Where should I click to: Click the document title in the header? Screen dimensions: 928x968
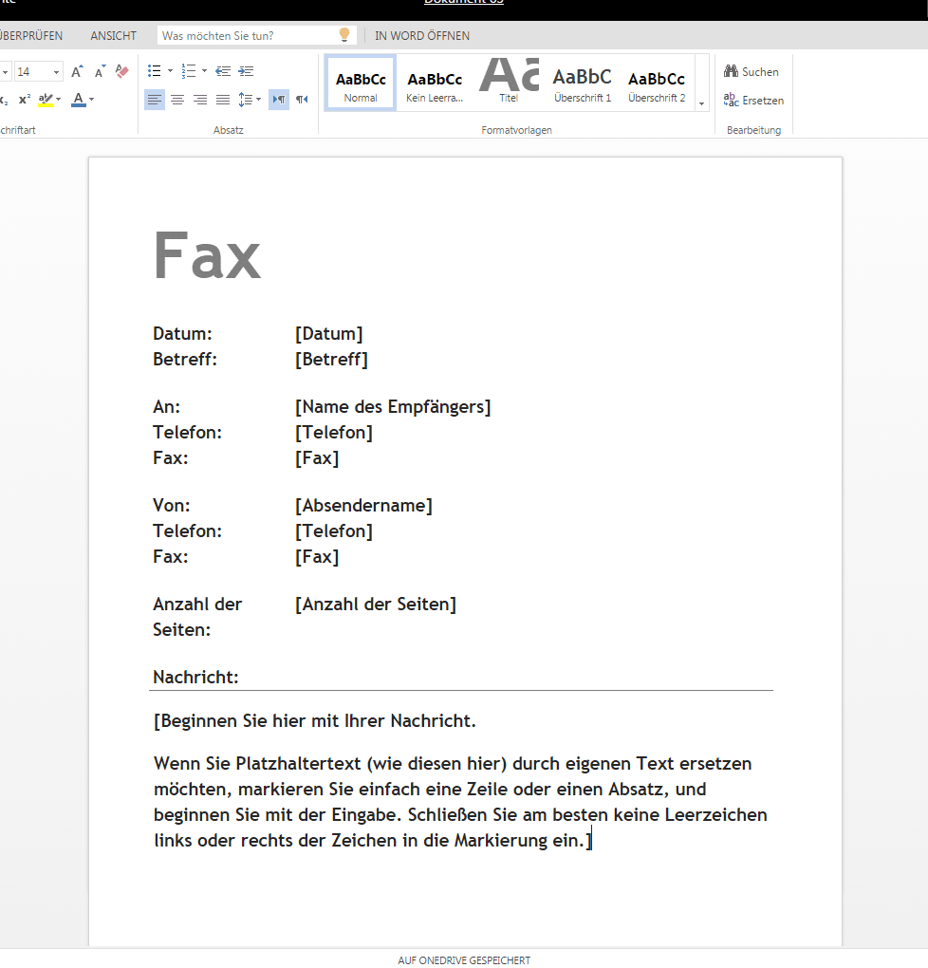[x=464, y=3]
